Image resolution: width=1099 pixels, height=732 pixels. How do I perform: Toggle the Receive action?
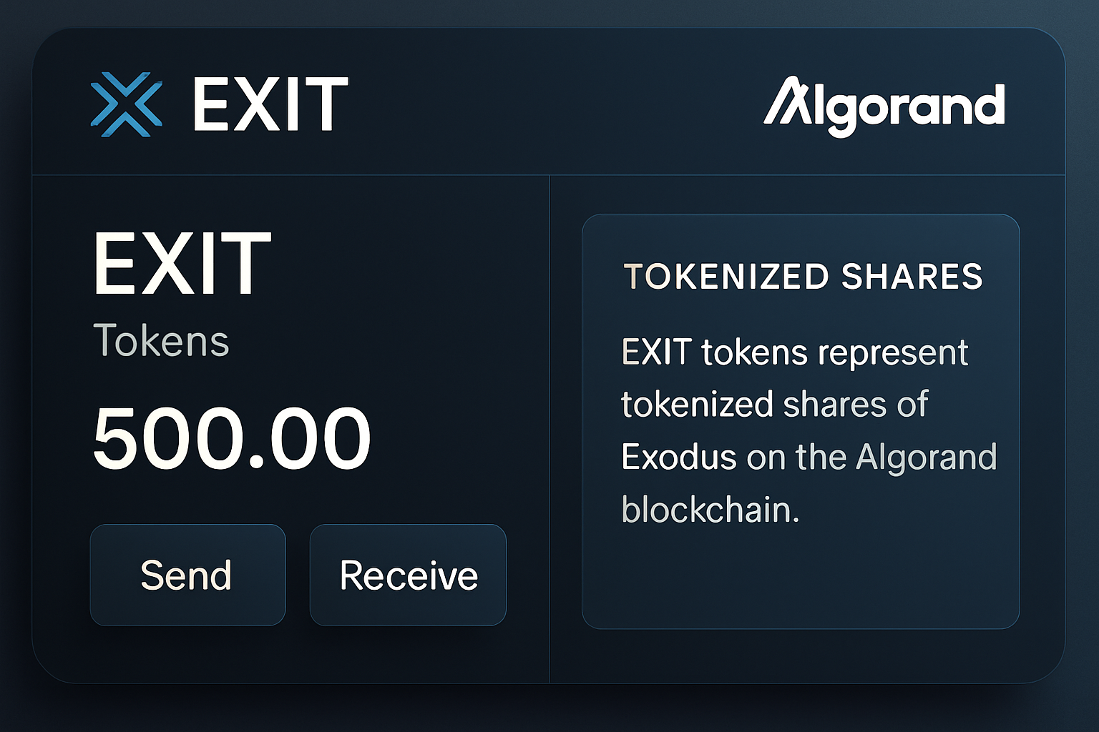coord(408,574)
